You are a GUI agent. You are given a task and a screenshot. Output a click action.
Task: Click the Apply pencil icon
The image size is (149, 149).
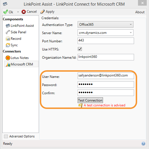click(x=42, y=12)
